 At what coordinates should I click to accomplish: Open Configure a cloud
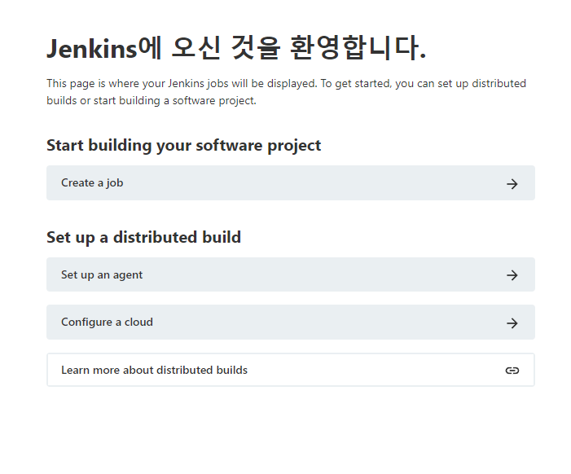pos(291,323)
